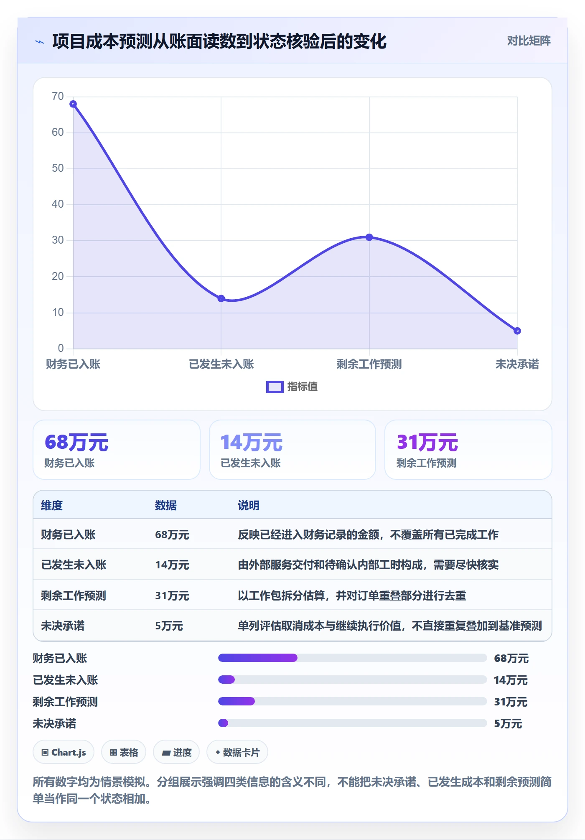Select the 财务已入账 data point on chart

73,104
